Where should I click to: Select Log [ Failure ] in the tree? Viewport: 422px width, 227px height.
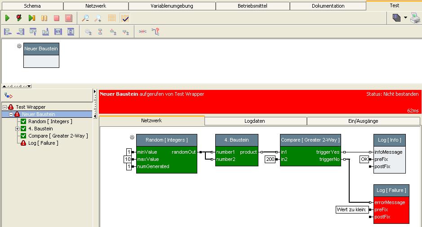pyautogui.click(x=43, y=143)
